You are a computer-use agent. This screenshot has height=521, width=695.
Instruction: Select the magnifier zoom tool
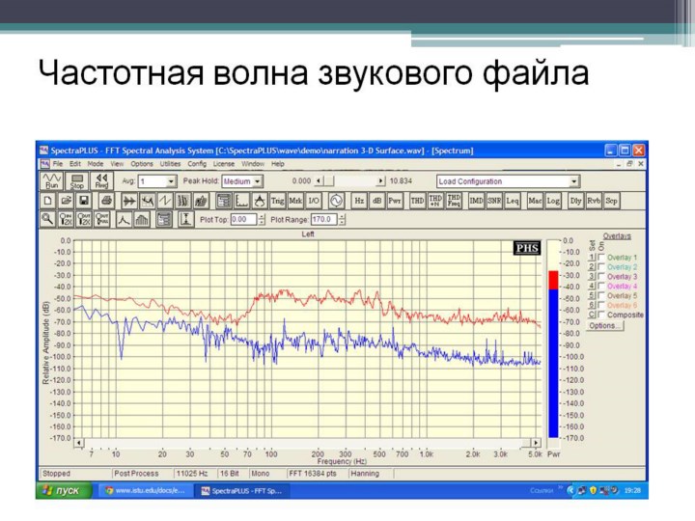[x=47, y=220]
